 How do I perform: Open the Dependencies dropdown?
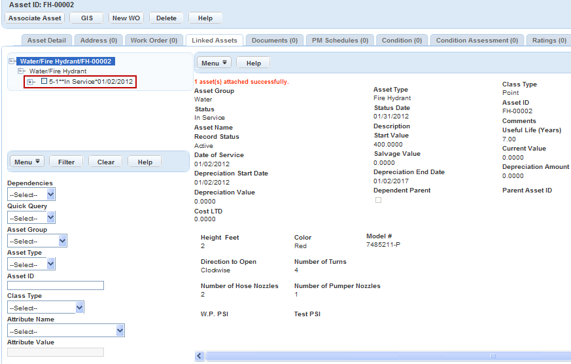tap(31, 194)
